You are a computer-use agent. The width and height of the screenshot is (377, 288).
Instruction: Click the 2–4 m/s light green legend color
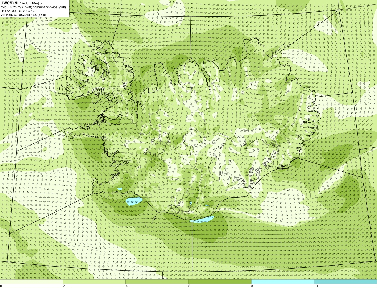(x=94, y=282)
